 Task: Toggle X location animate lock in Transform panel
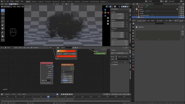(x=127, y=14)
